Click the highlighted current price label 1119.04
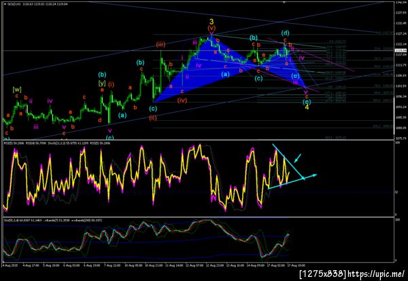Screen dimensions: 408x281 (401, 51)
